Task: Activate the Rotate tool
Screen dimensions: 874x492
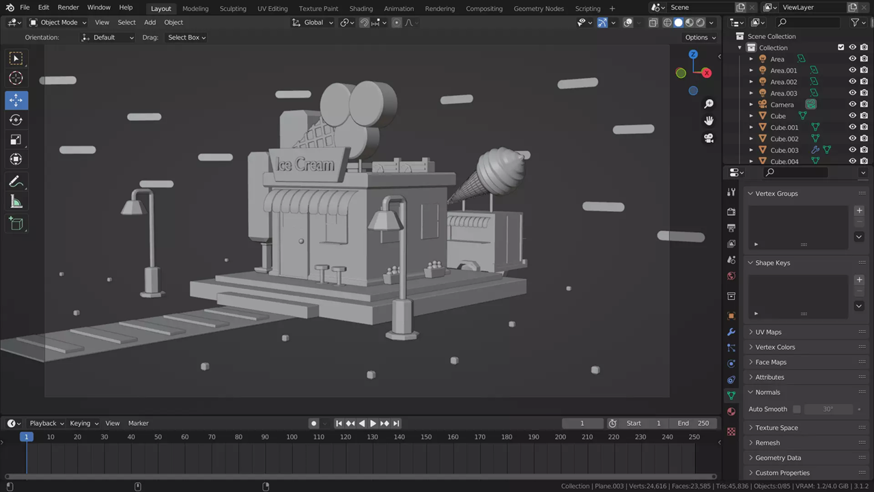Action: point(16,120)
